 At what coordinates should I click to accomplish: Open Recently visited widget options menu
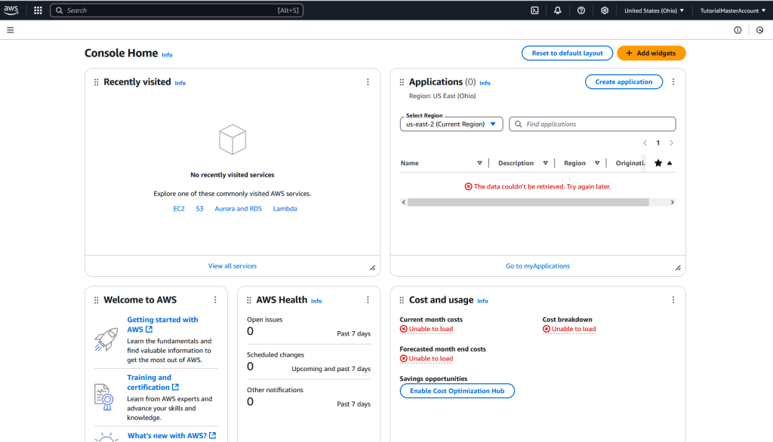[x=368, y=81]
